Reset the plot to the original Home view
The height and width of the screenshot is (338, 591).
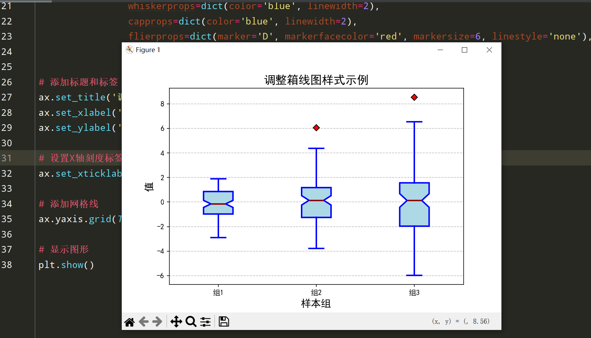coord(129,322)
